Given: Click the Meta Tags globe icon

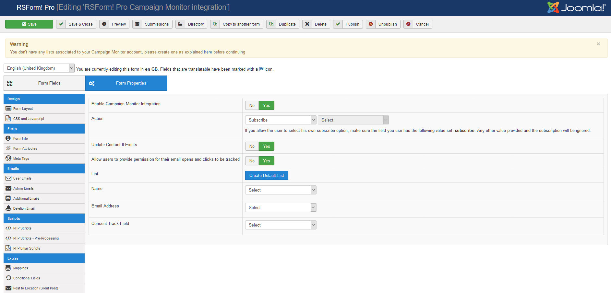Looking at the screenshot, I should click(x=8, y=158).
